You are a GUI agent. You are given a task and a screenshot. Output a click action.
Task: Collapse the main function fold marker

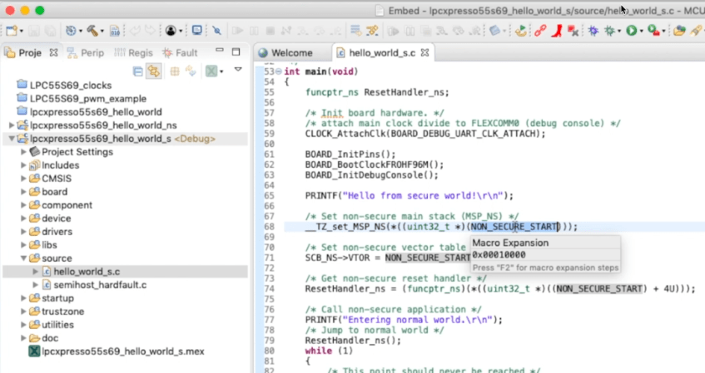(277, 72)
